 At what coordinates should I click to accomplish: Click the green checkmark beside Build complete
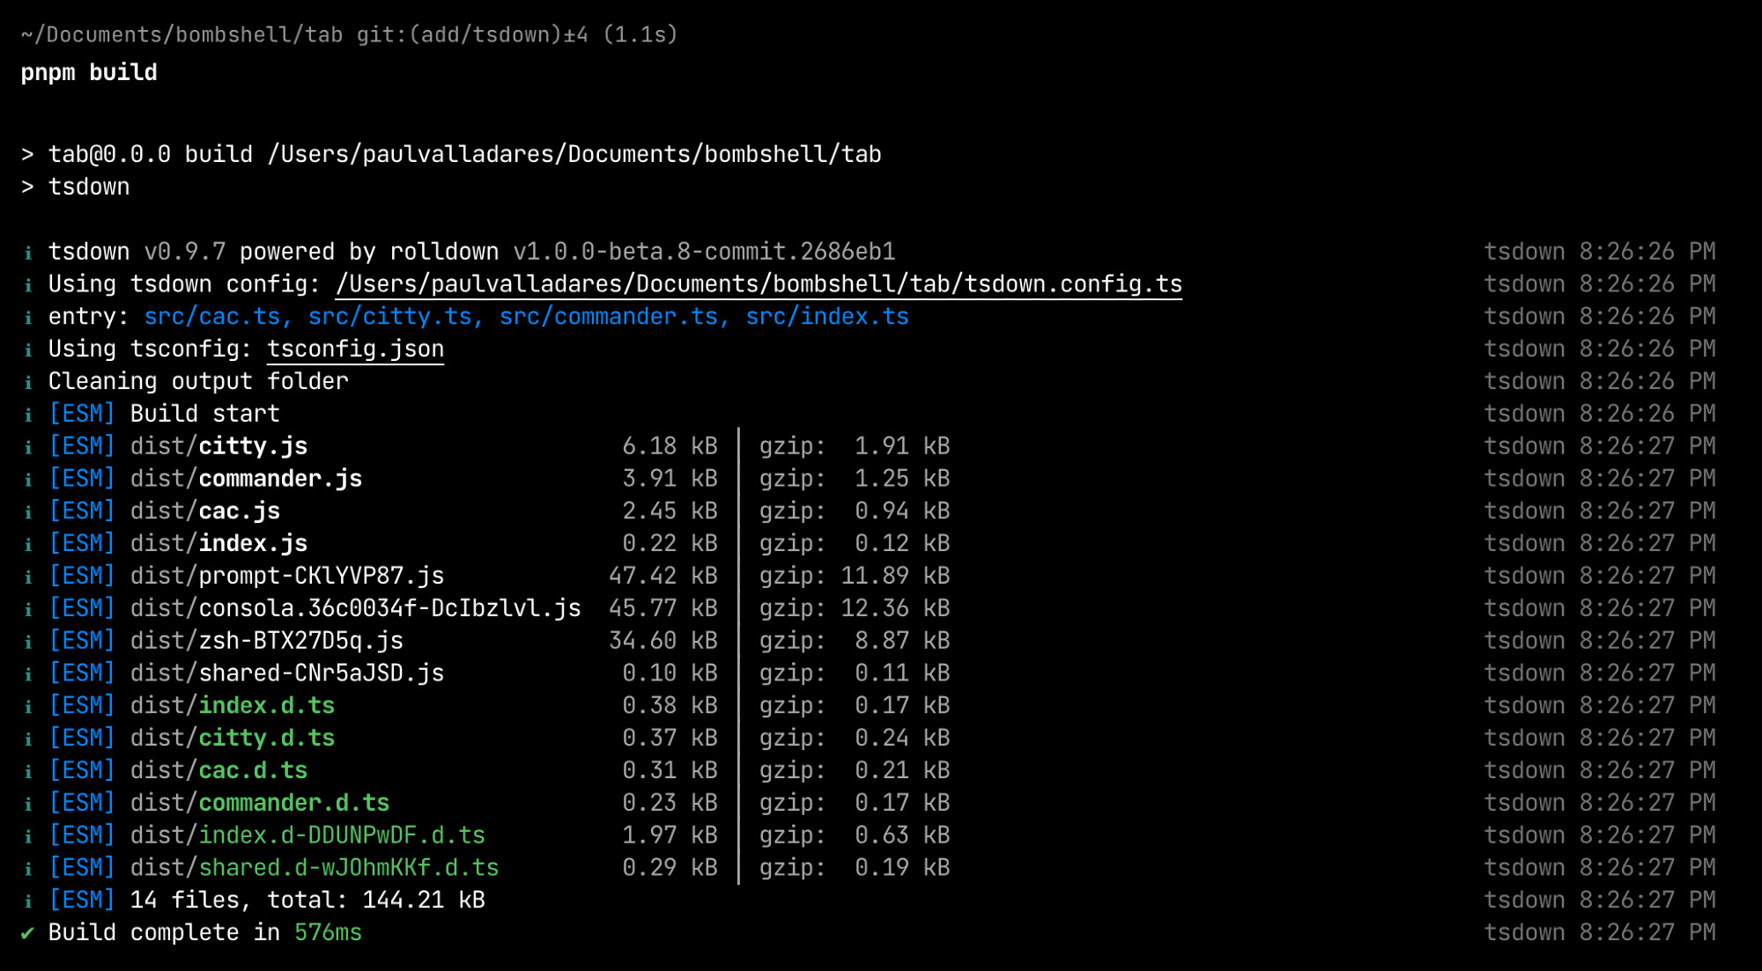coord(28,933)
